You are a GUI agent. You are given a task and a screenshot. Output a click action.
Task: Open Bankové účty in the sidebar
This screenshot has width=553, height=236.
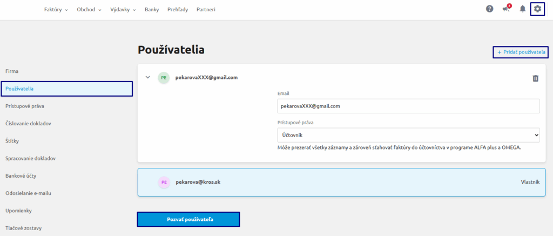(21, 176)
